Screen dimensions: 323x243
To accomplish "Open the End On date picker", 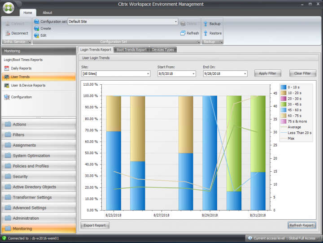I will 245,74.
